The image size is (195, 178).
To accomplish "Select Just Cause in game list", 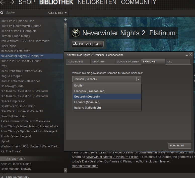I will click(x=32, y=46).
